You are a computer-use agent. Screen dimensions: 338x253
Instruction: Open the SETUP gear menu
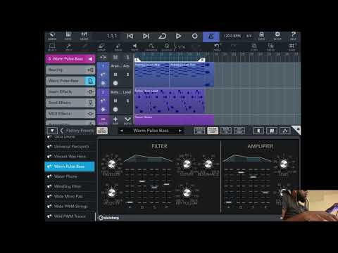277,36
